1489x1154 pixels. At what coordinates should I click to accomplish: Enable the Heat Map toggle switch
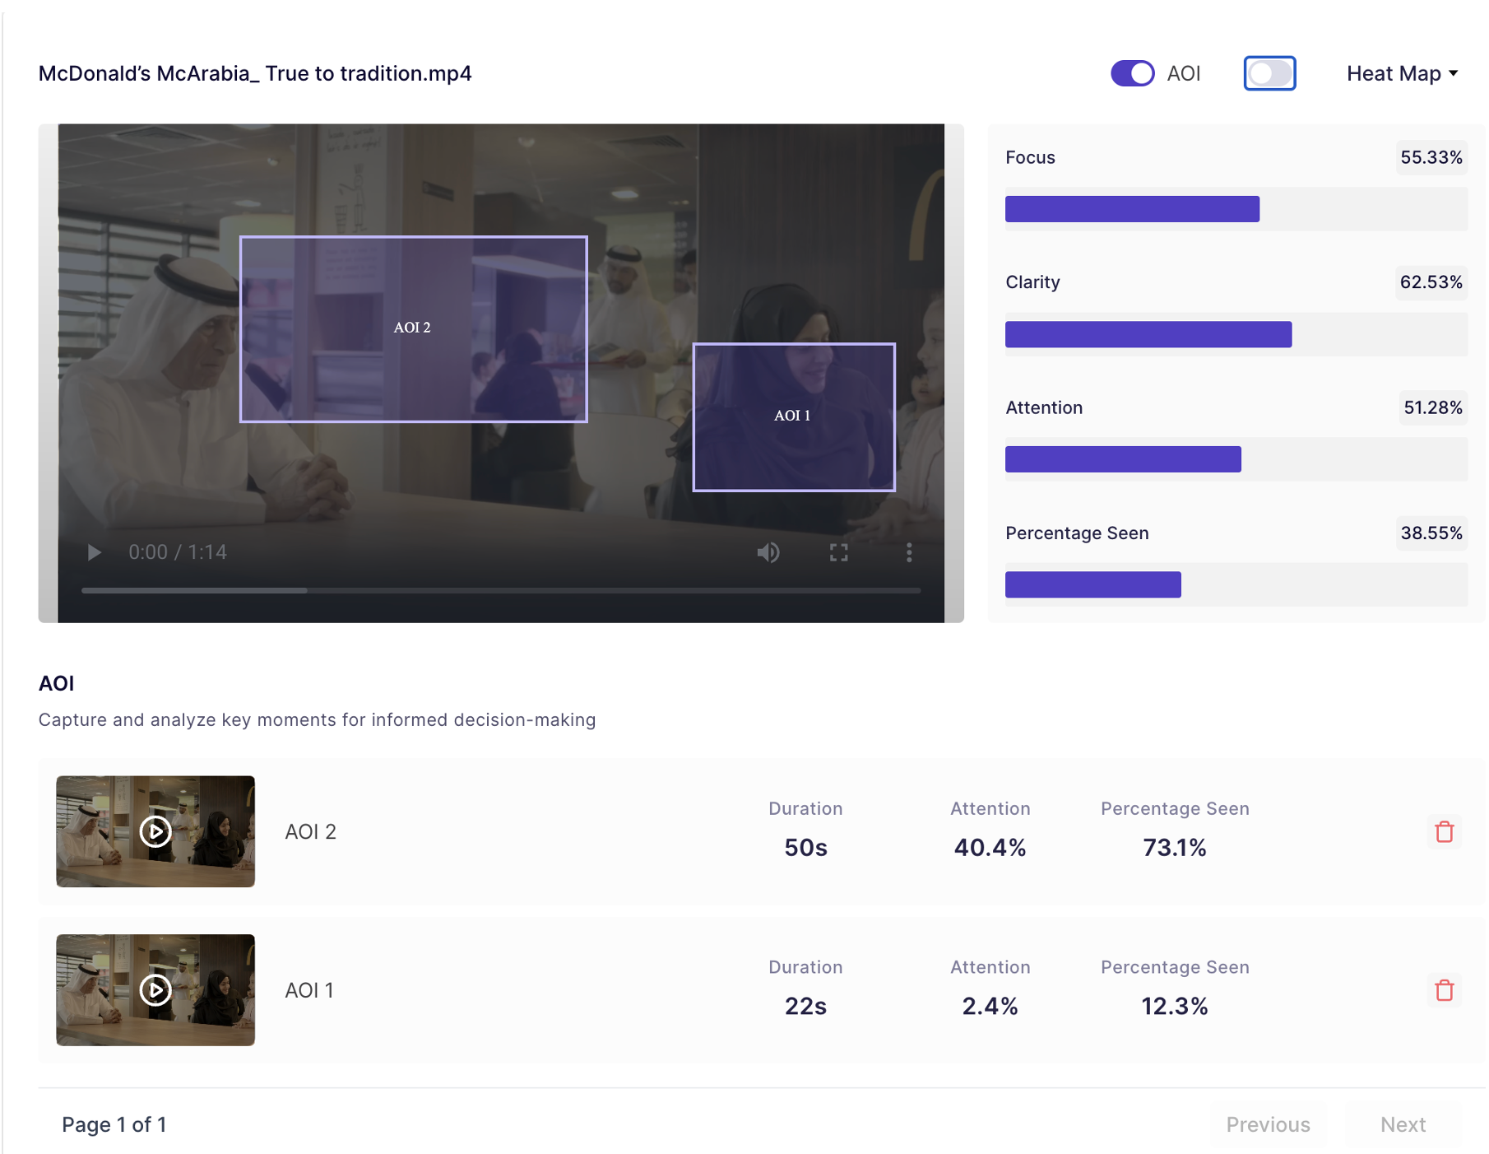click(1269, 73)
